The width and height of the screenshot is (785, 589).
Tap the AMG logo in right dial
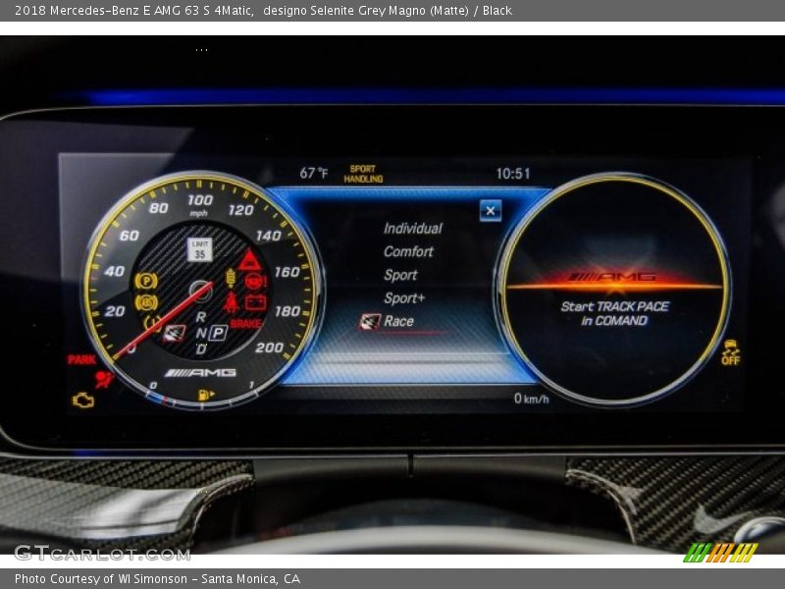[x=612, y=277]
